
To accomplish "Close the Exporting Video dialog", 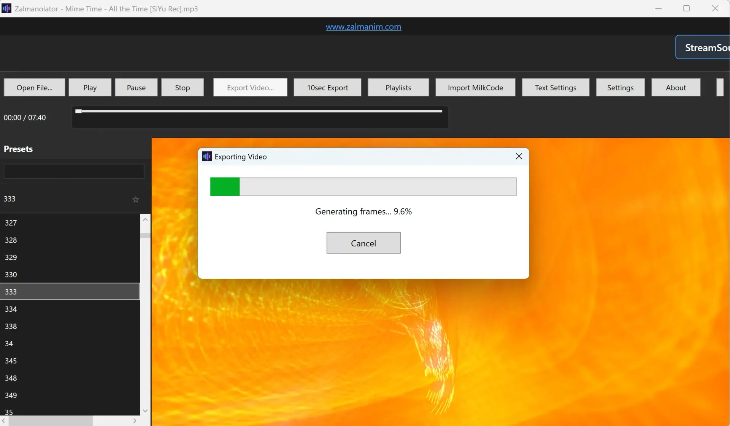I will pyautogui.click(x=519, y=156).
